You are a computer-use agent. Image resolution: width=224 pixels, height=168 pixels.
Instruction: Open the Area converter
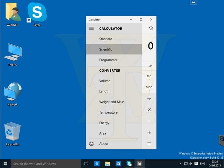click(x=114, y=133)
